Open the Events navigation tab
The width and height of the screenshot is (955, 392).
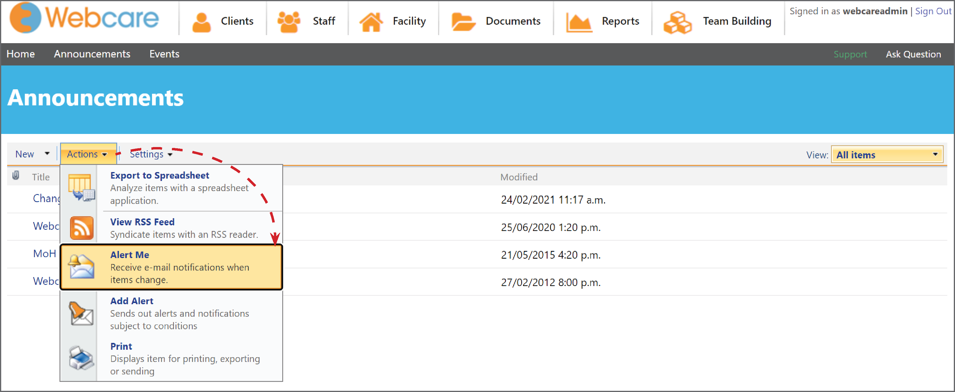(x=164, y=54)
